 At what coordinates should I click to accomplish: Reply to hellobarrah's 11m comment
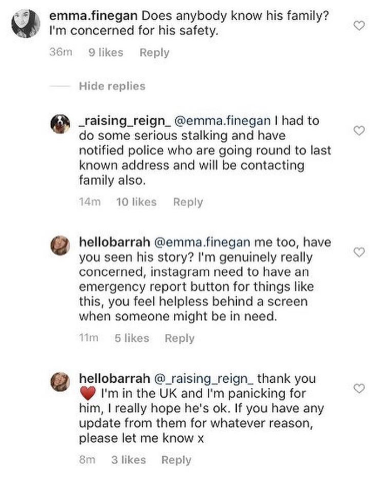click(x=179, y=338)
